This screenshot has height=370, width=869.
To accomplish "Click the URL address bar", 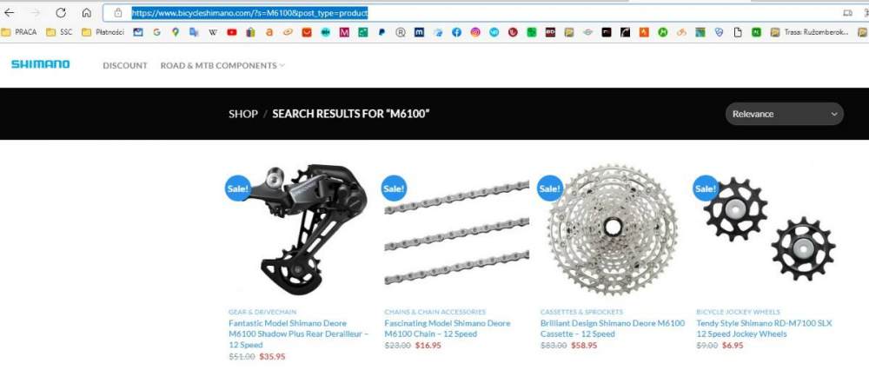I will tap(471, 13).
